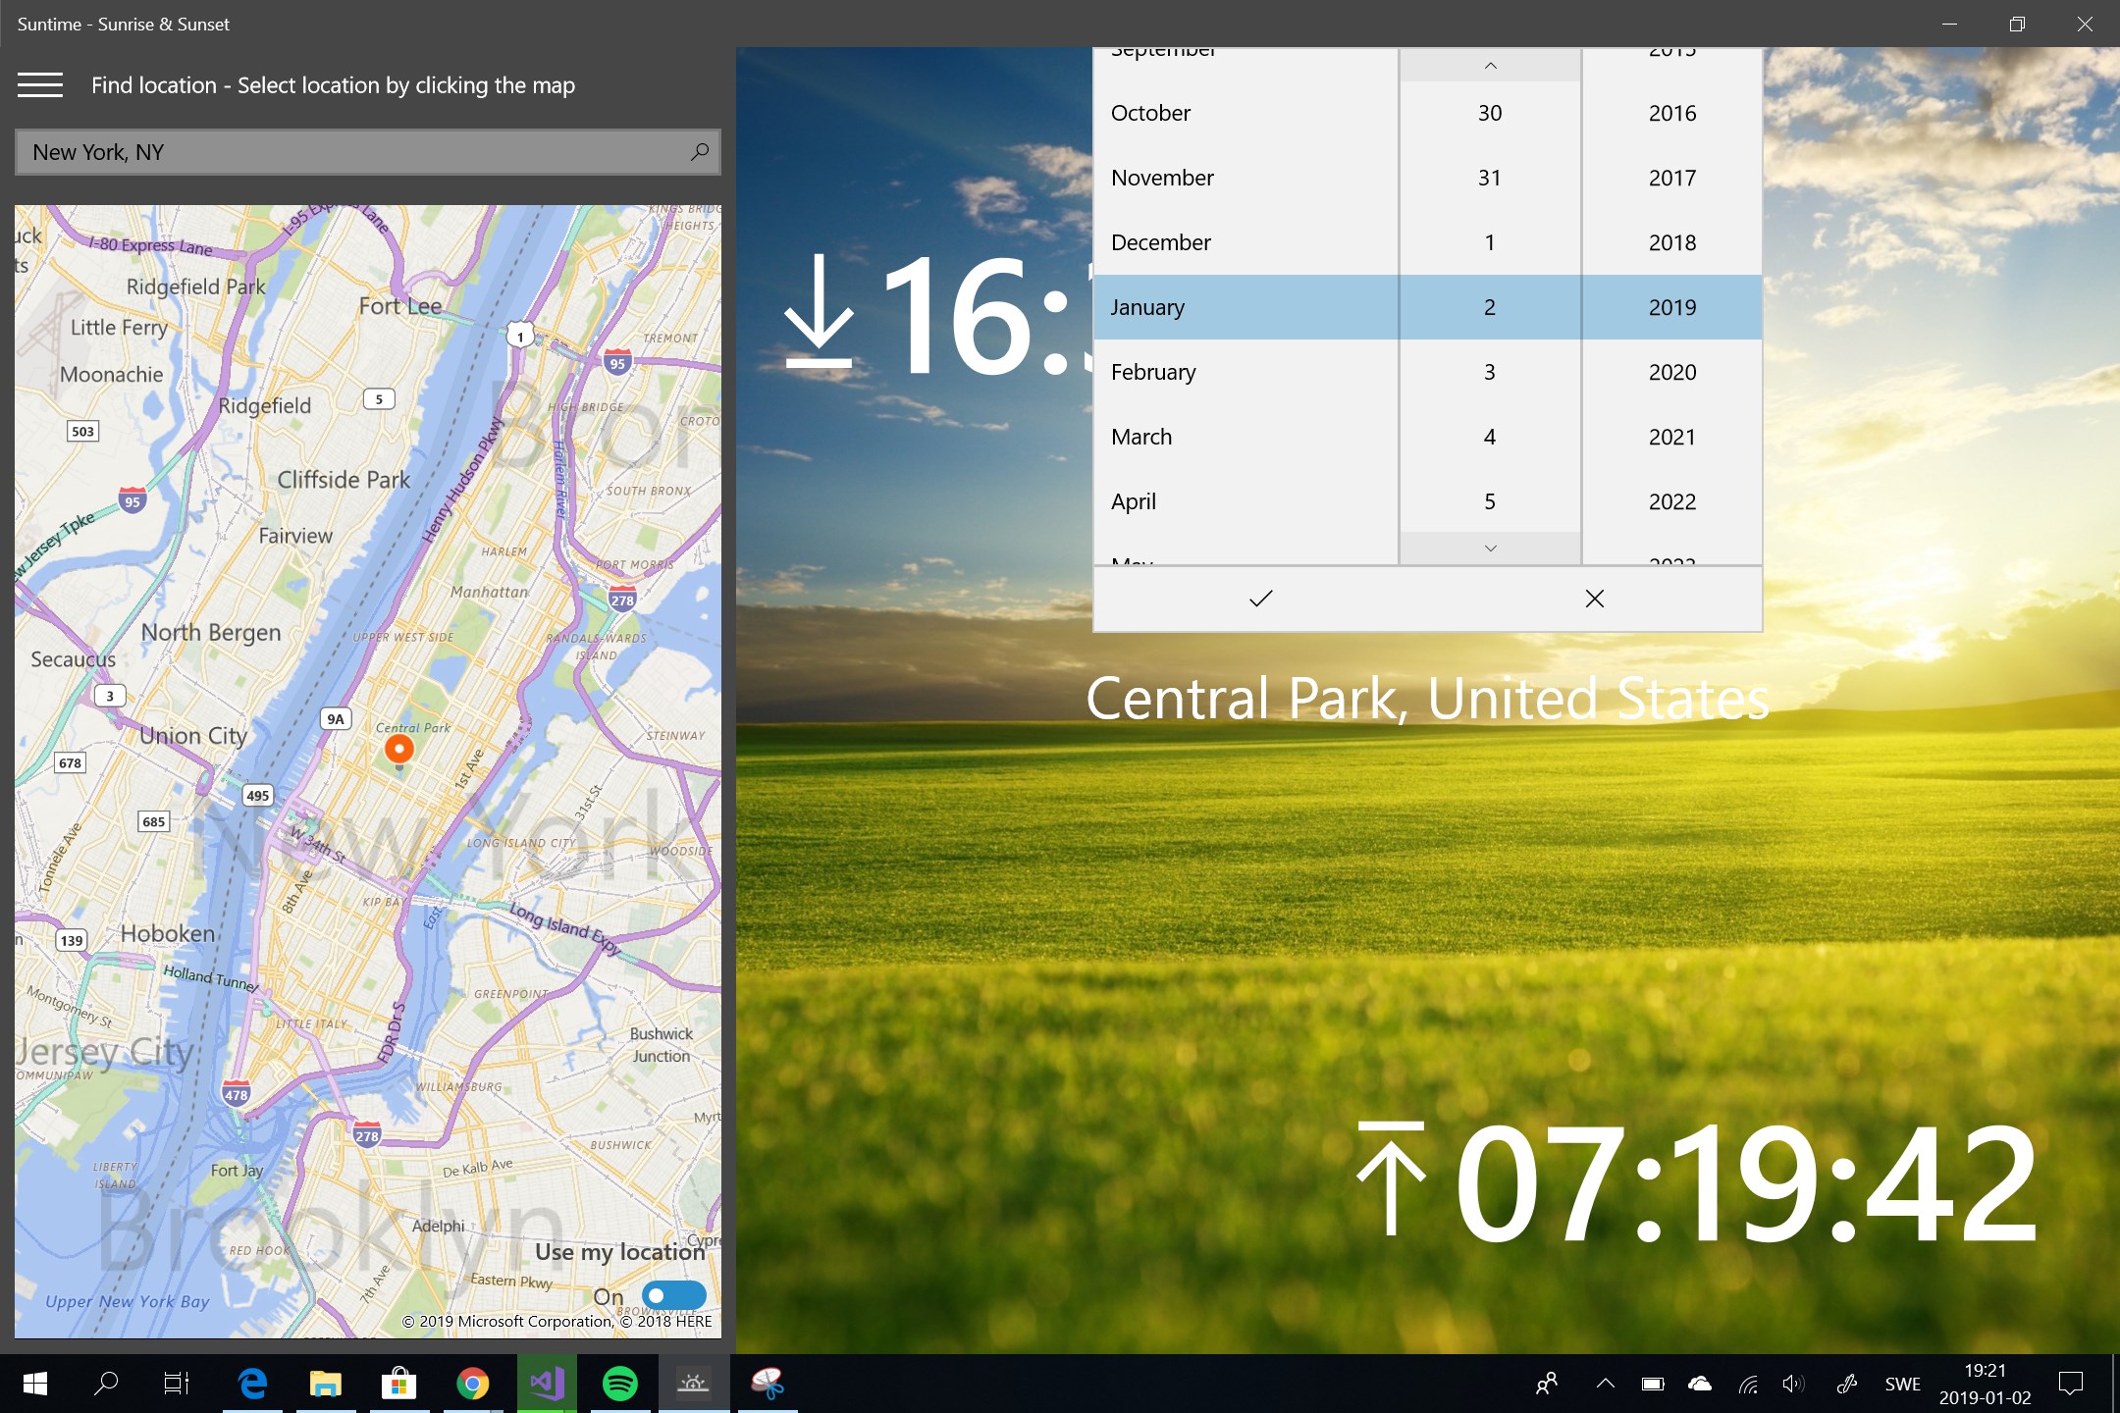Open Microsoft Store from taskbar

tap(398, 1384)
